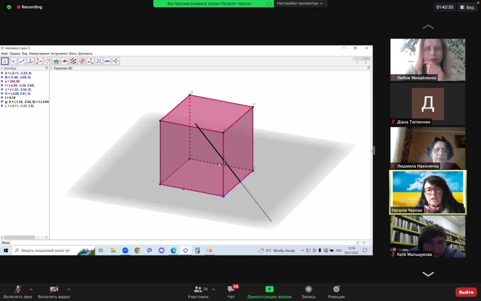Screen dimensions: 481x301
Task: Toggle visibility of line g
Action: click(x=2, y=102)
